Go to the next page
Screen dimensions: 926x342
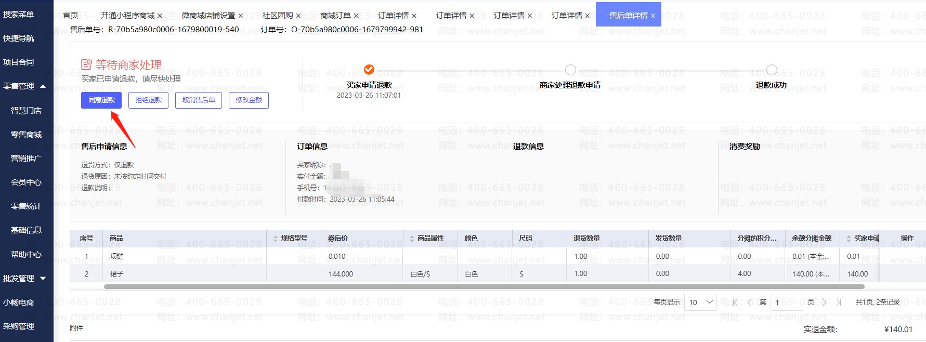pyautogui.click(x=824, y=302)
